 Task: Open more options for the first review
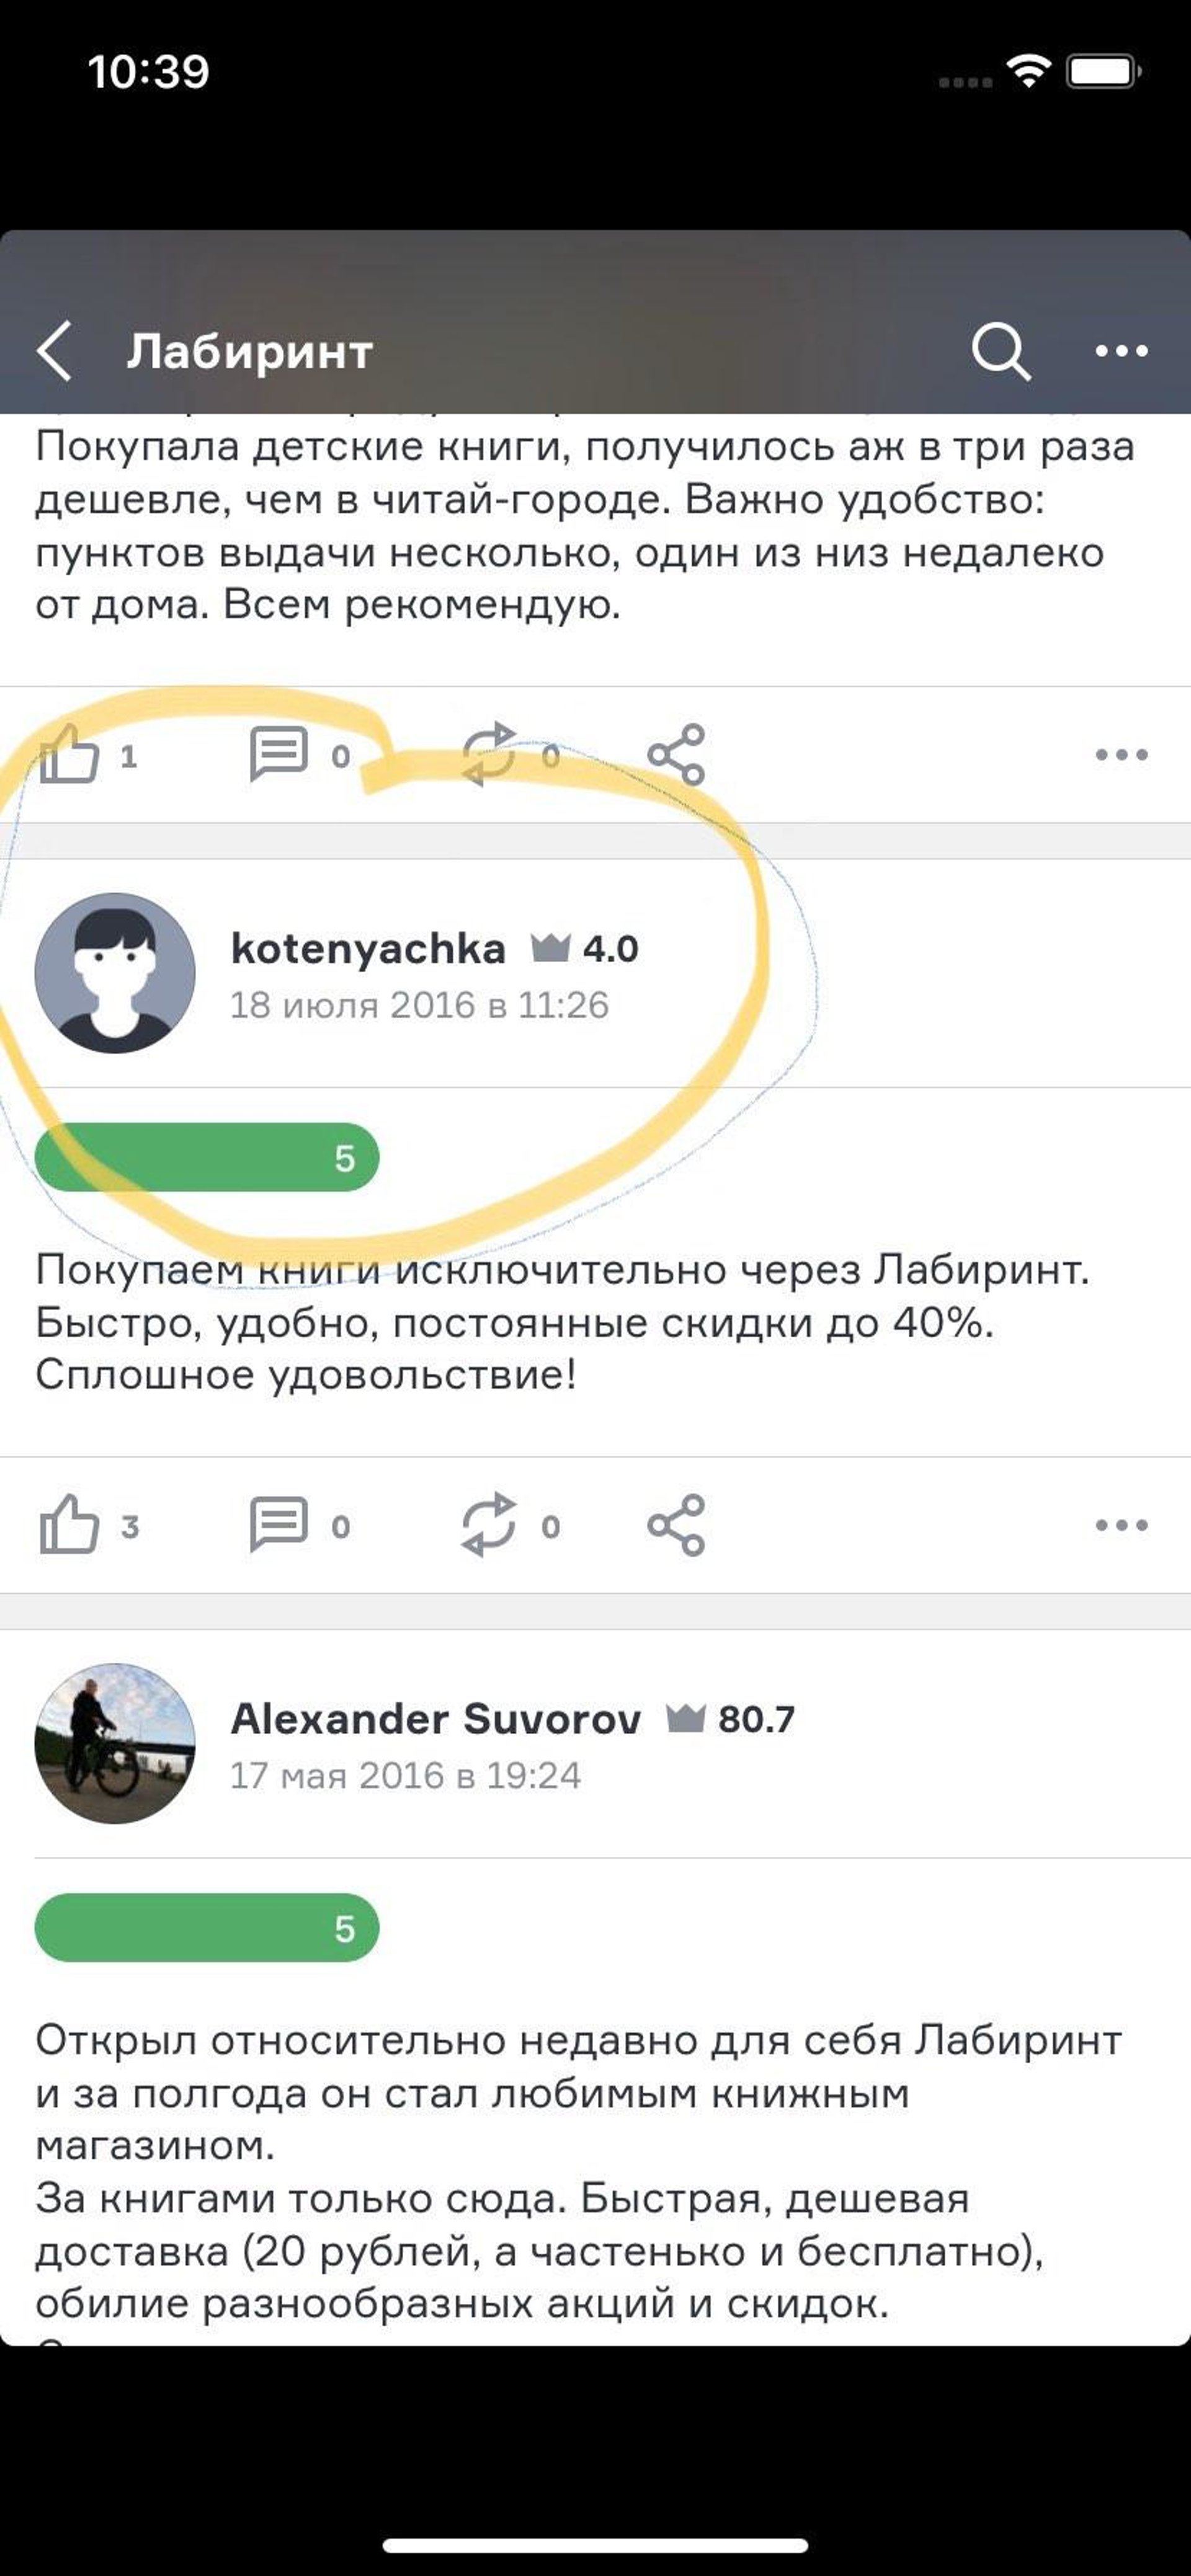(1121, 755)
